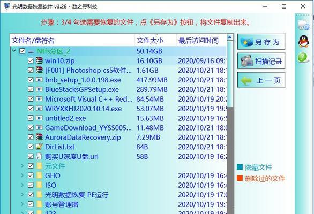This screenshot has height=214, width=314.
Task: Uncheck the win10.zip checkbox
Action: click(31, 60)
